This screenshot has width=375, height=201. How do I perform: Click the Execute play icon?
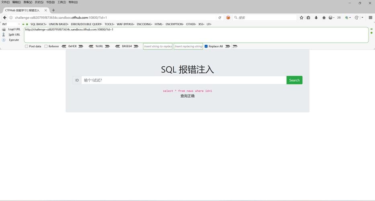[4, 40]
